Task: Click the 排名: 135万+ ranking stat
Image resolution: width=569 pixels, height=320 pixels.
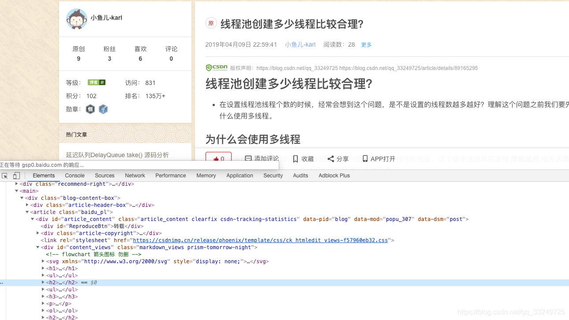Action: (x=145, y=96)
